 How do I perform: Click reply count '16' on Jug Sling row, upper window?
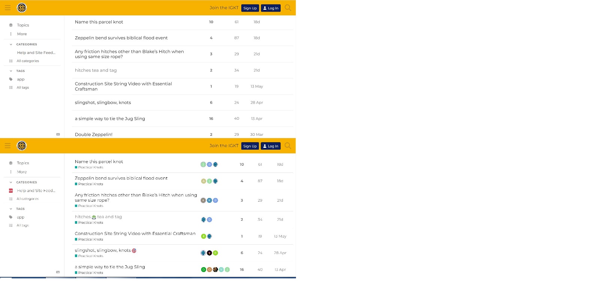[x=211, y=119]
